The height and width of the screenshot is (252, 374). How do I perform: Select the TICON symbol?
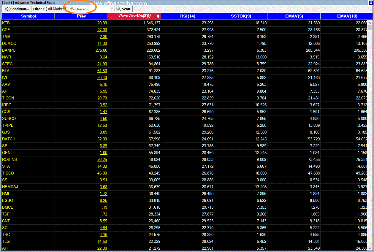coord(8,98)
